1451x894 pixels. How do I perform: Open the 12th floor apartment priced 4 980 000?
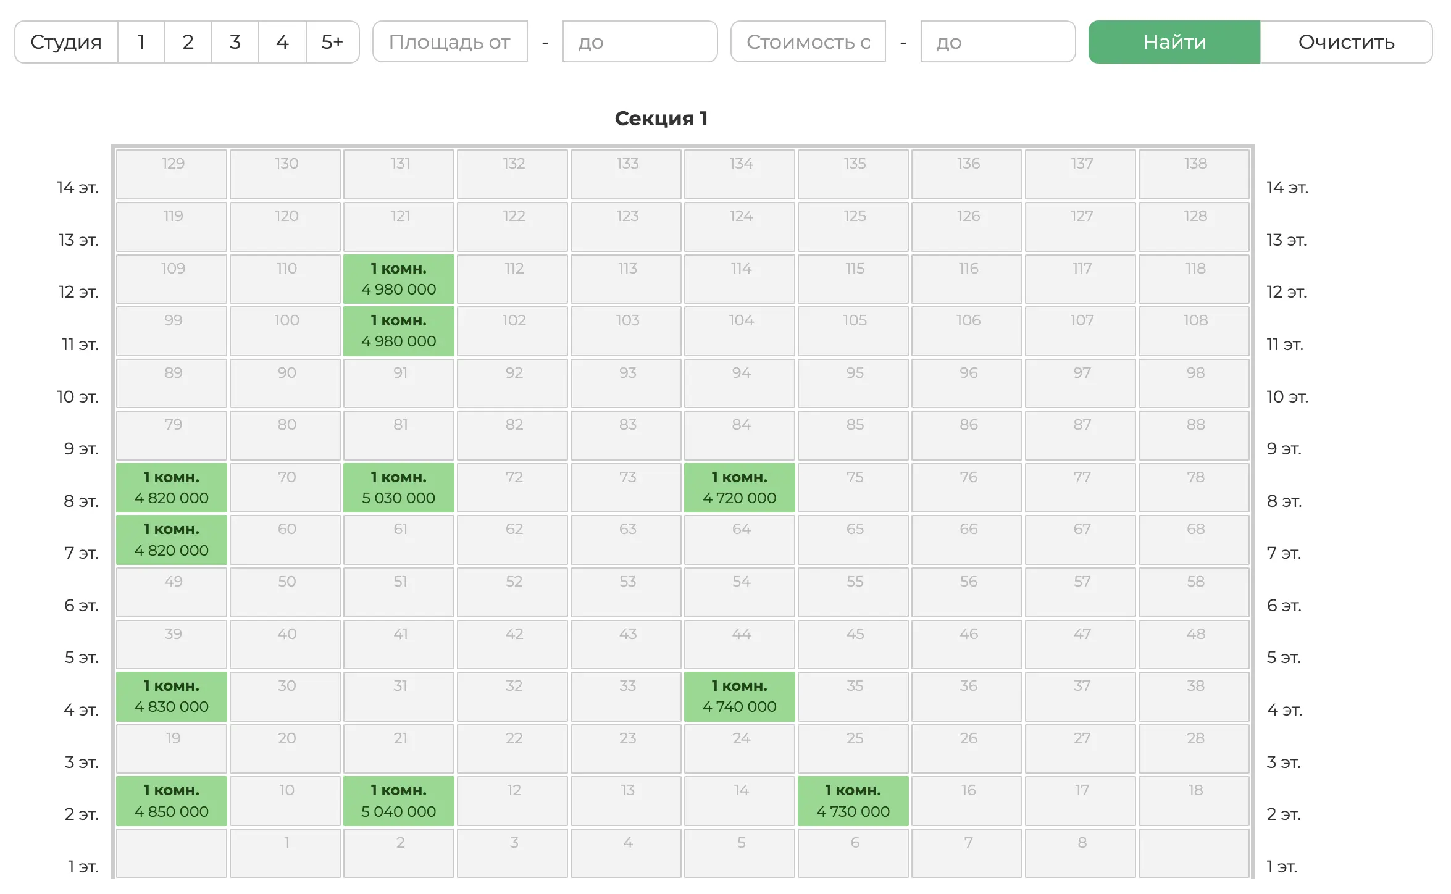coord(399,279)
